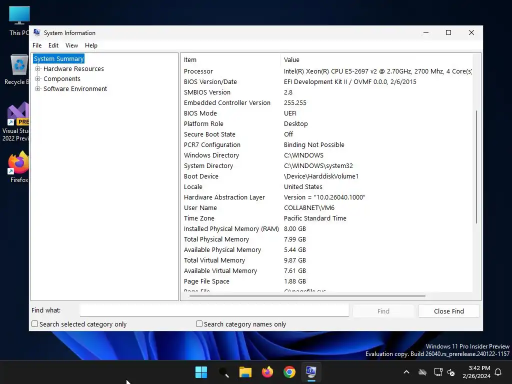Image resolution: width=512 pixels, height=384 pixels.
Task: Select Hardware Resources tree label
Action: click(x=74, y=69)
